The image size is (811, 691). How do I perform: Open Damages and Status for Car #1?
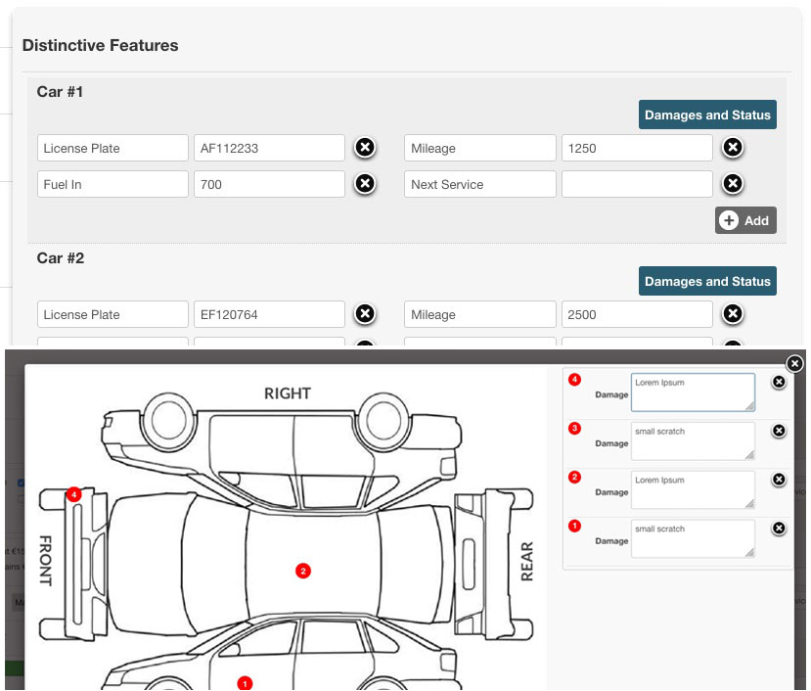tap(707, 115)
